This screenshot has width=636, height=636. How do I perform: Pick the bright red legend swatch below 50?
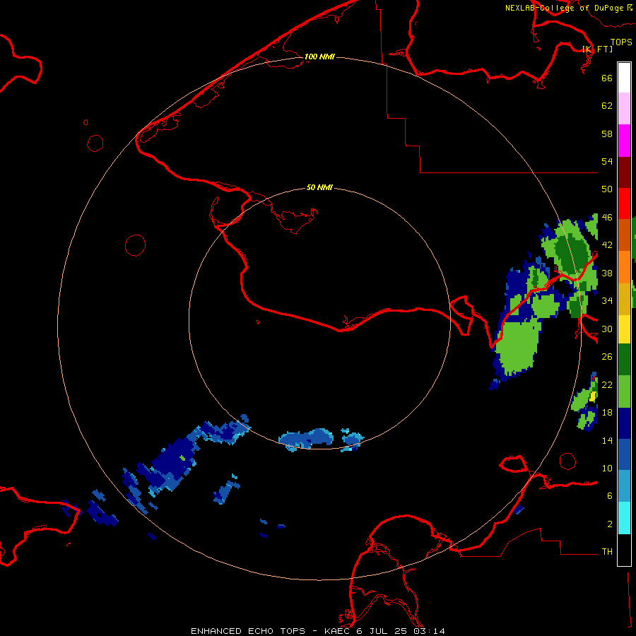(624, 204)
